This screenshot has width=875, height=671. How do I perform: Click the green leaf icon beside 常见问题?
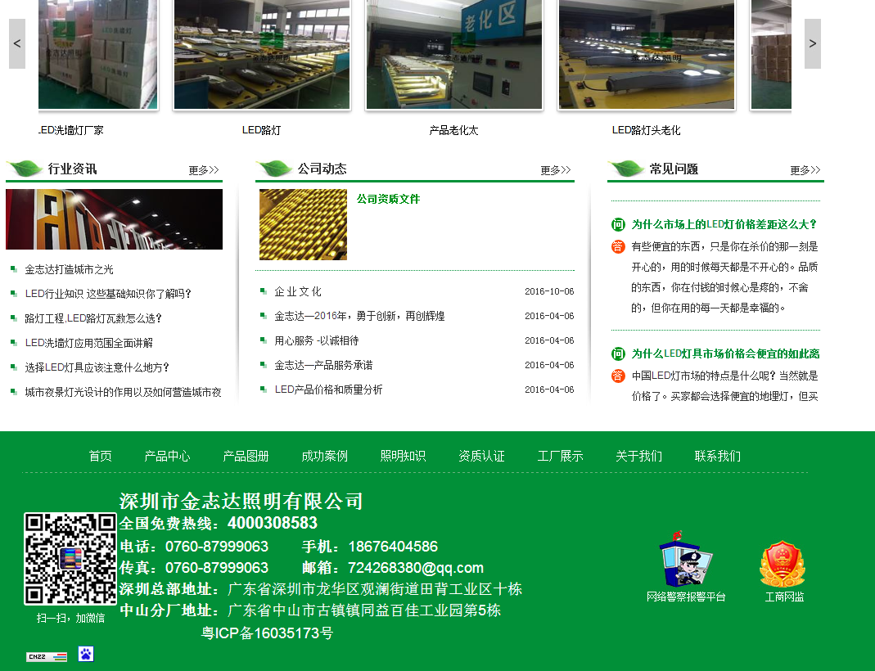[x=626, y=169]
